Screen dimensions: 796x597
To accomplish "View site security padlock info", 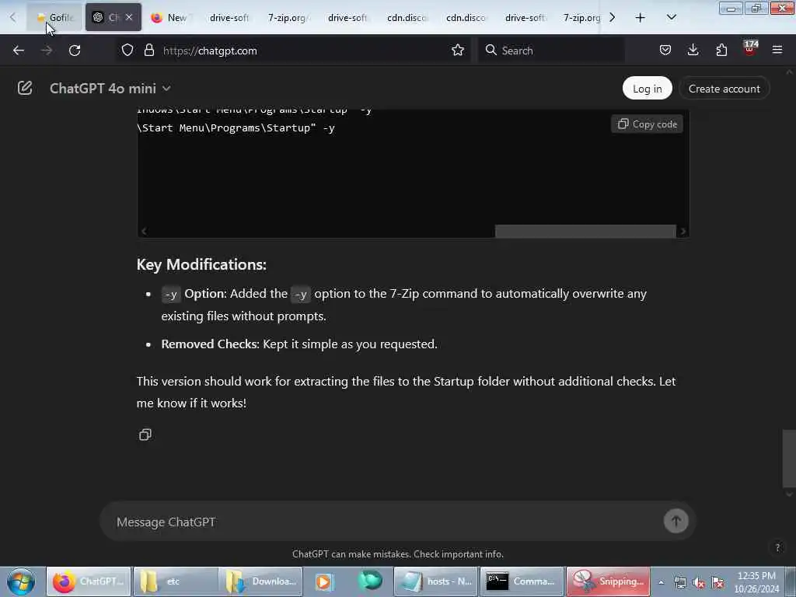I will point(148,51).
